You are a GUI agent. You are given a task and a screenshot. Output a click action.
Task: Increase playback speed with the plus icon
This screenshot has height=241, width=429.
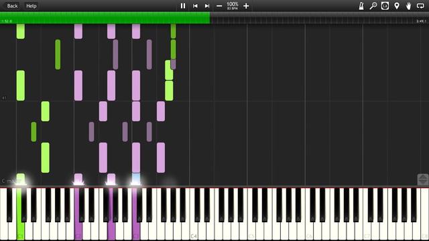click(246, 6)
